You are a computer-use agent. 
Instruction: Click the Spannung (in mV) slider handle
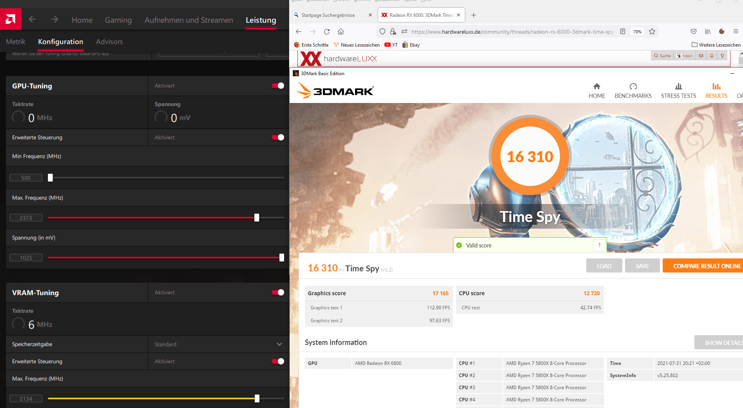coord(281,258)
